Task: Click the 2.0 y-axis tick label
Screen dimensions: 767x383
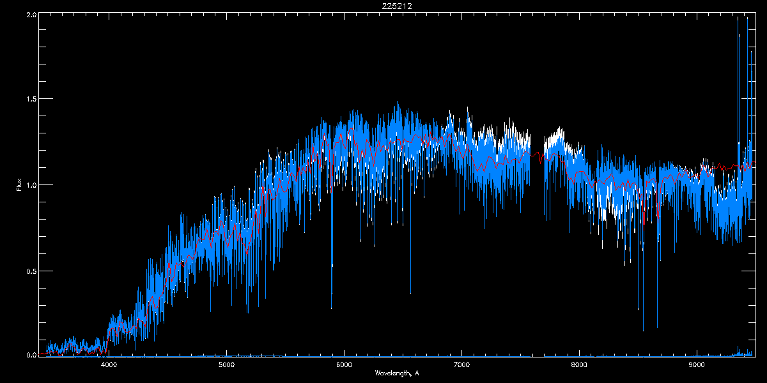Action: tap(31, 14)
